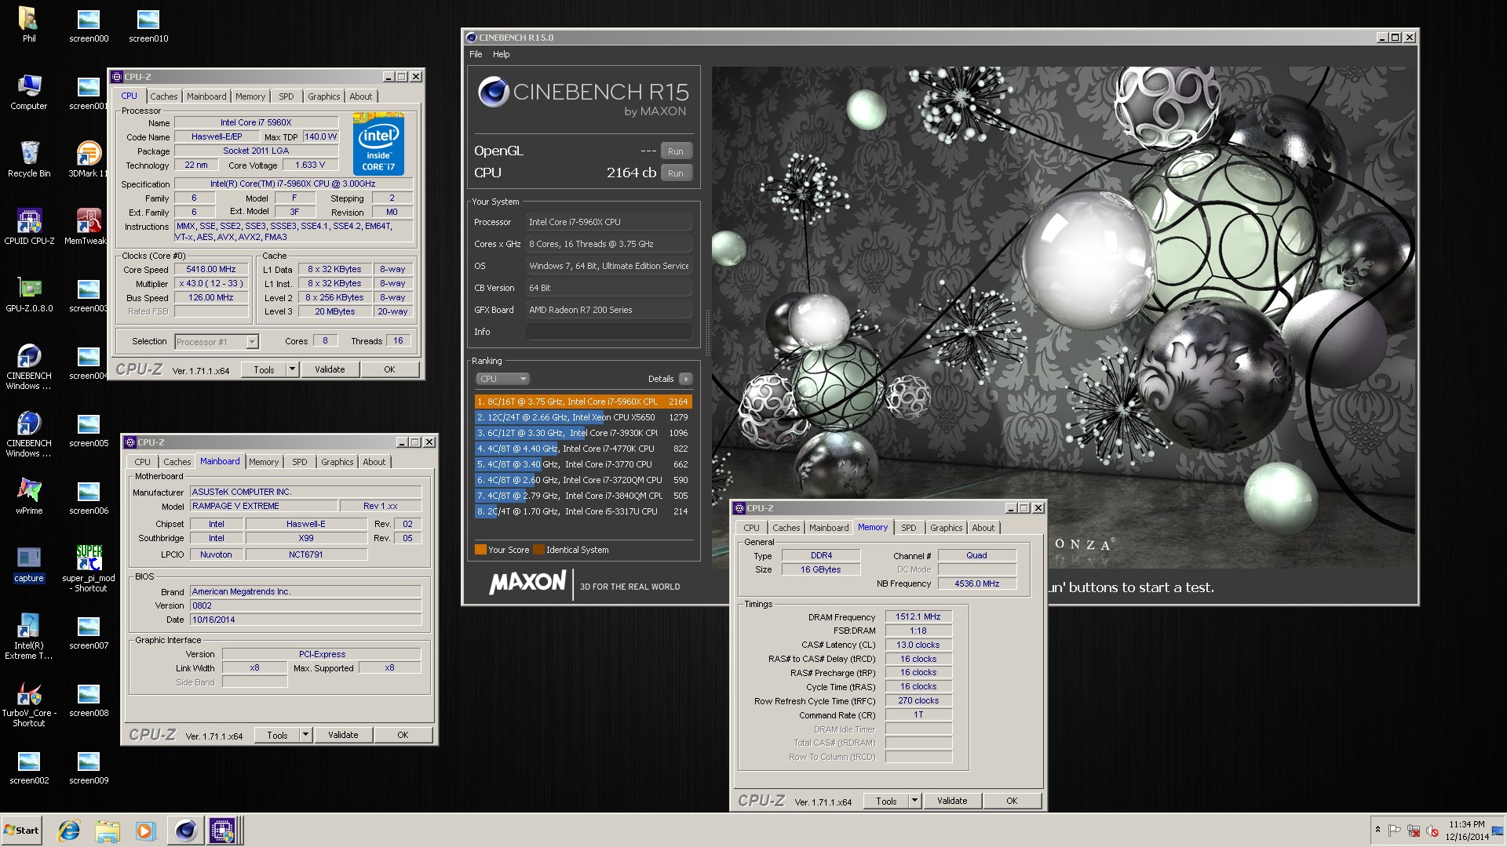Launch Internet Explorer from taskbar

(x=69, y=831)
